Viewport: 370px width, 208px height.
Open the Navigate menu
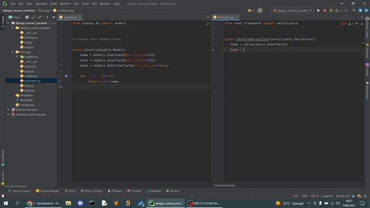pos(41,4)
